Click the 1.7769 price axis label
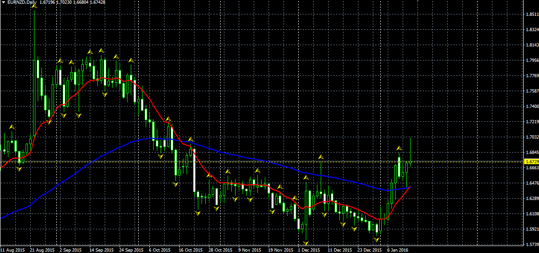This screenshot has width=539, height=253. (532, 76)
